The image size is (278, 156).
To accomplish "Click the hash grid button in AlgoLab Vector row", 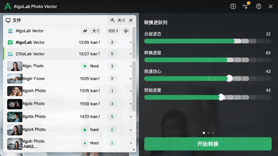I will coord(85,31).
